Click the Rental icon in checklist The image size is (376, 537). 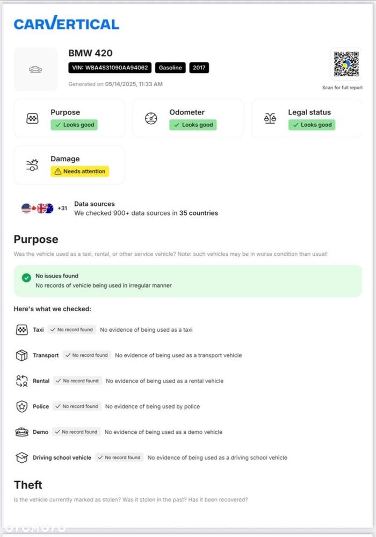[x=21, y=381]
